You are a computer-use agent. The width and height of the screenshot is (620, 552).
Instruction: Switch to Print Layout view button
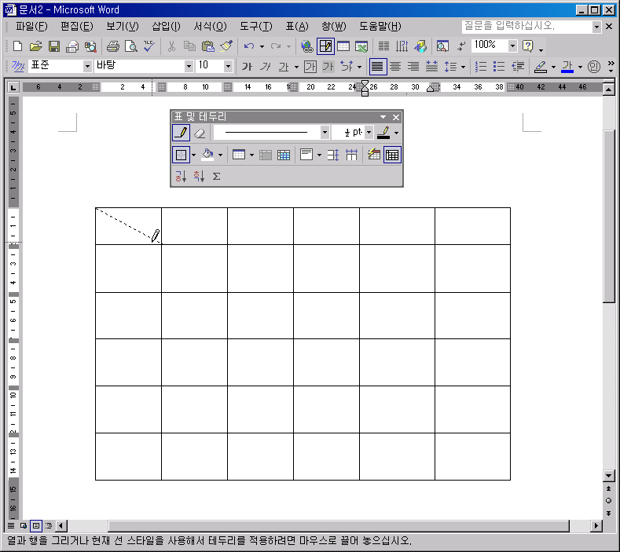(x=36, y=525)
